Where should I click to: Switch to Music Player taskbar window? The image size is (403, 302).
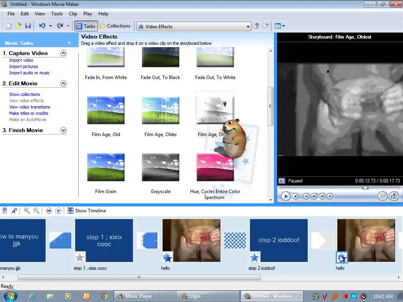pyautogui.click(x=145, y=296)
